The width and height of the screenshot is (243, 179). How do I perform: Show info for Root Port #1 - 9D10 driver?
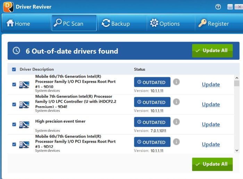(176, 82)
